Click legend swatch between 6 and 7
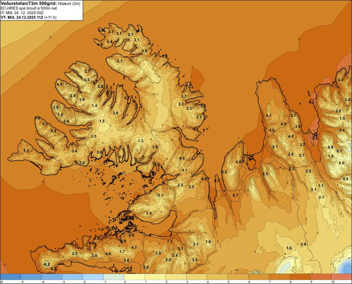The width and height of the screenshot is (352, 284). click(x=259, y=277)
